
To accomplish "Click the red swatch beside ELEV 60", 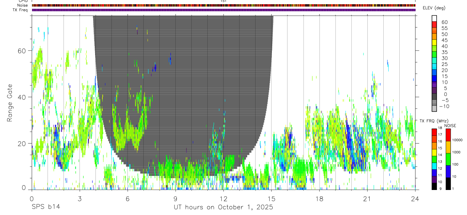I will pyautogui.click(x=434, y=24).
